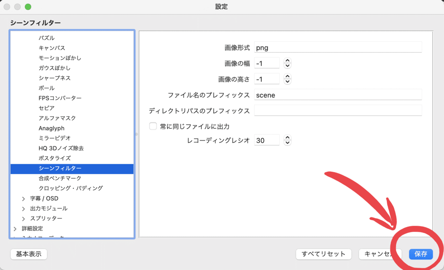Expand the スプリッター section
This screenshot has height=270, width=444.
(x=23, y=218)
